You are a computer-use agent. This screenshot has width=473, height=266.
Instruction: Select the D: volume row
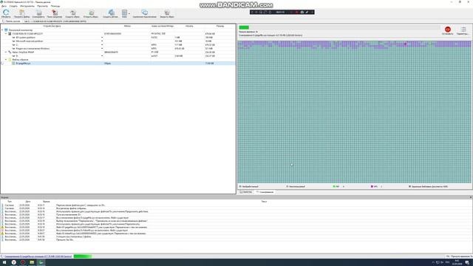click(x=118, y=56)
